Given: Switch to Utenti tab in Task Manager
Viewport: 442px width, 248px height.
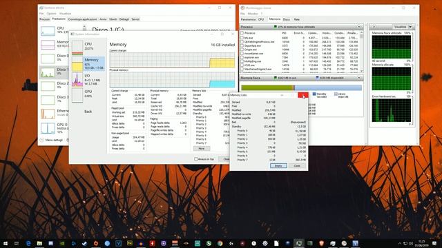Looking at the screenshot, I should click(113, 19).
